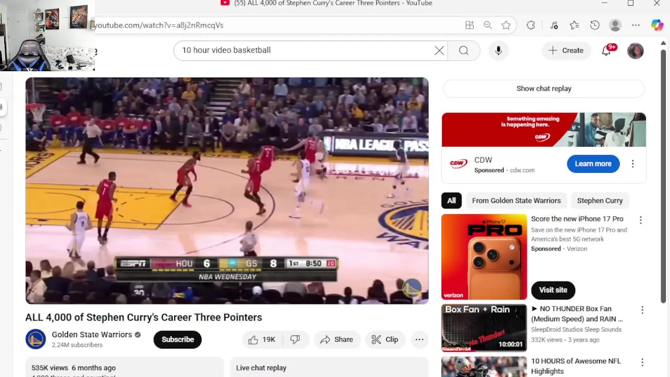
Task: Open 10 HOURS of Awesome NFL Highlights
Action: tap(576, 366)
